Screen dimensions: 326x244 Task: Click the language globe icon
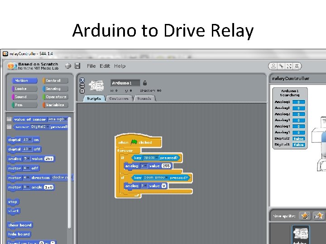[68, 66]
